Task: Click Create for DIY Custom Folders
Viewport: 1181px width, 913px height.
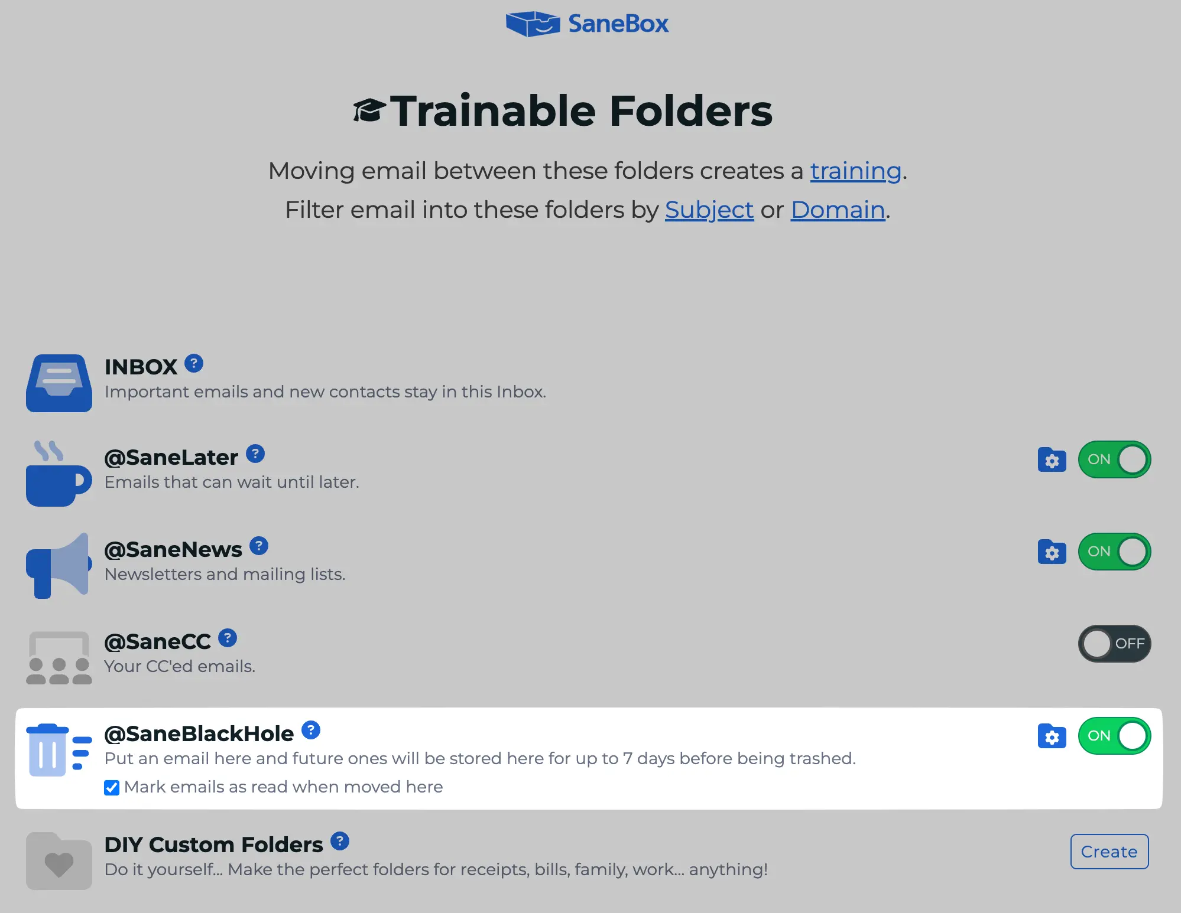Action: coord(1109,852)
